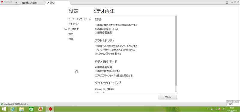Enable フルスクリーンモードで接続を開始する checkbox

96,76
